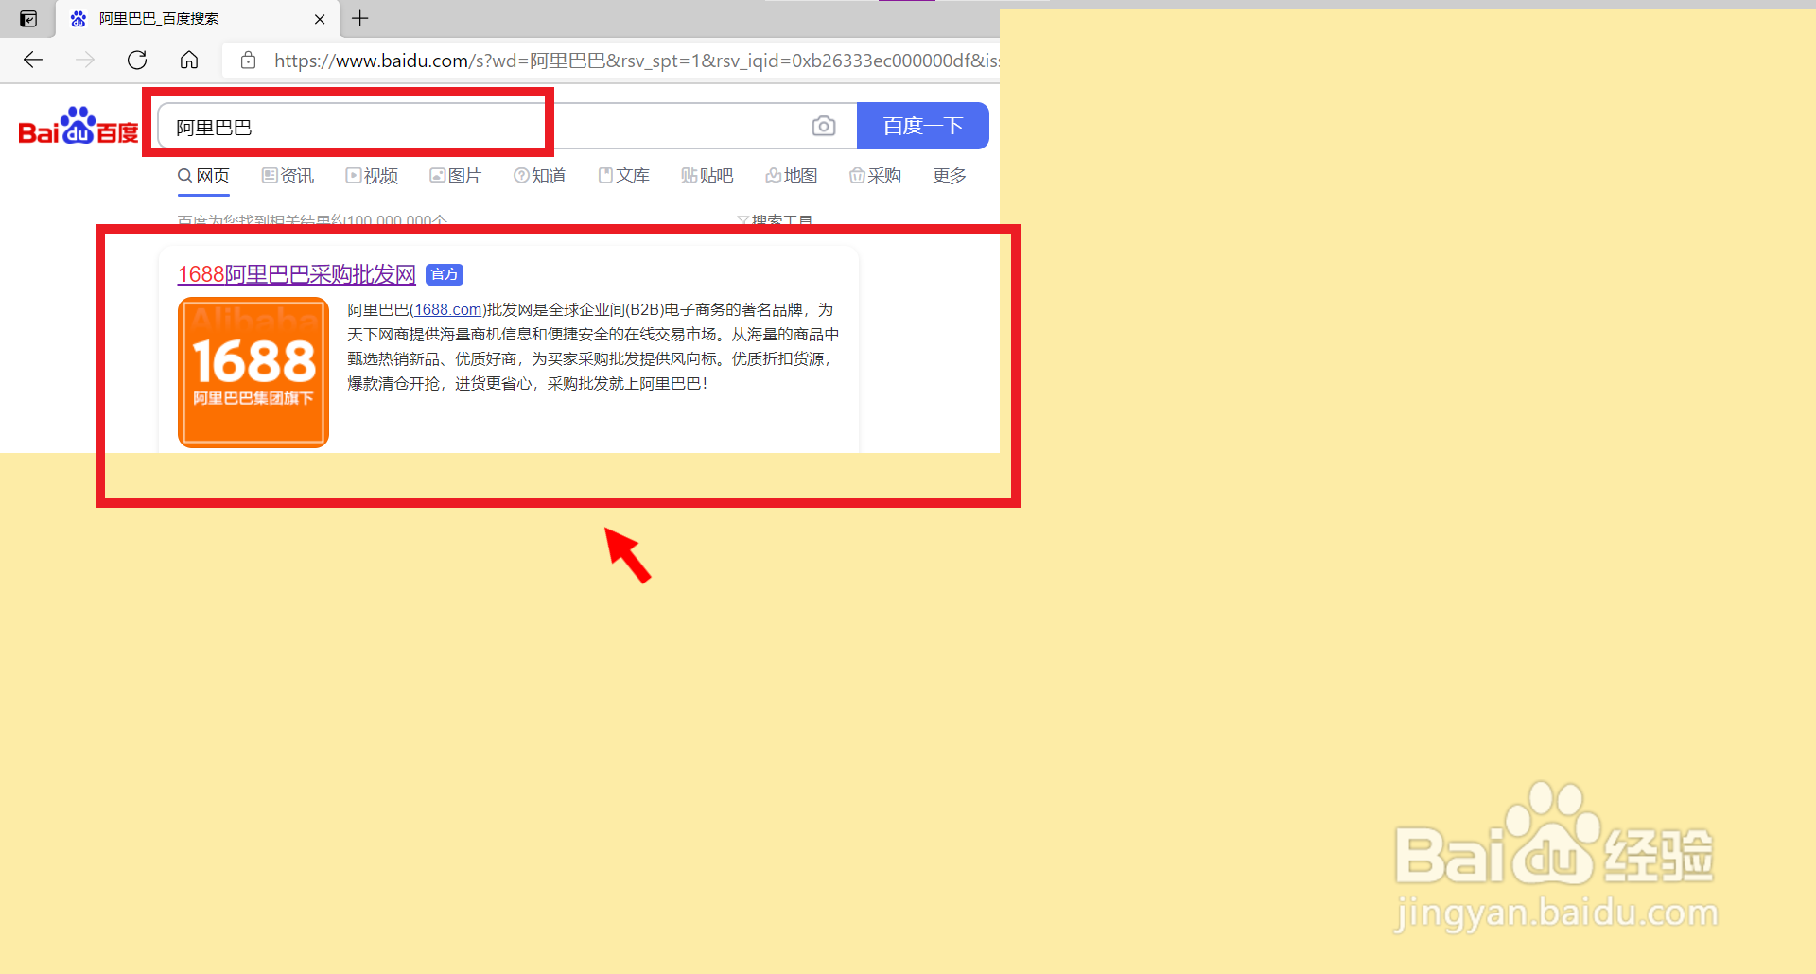Click the 官方 badge next to result title

pos(445,274)
